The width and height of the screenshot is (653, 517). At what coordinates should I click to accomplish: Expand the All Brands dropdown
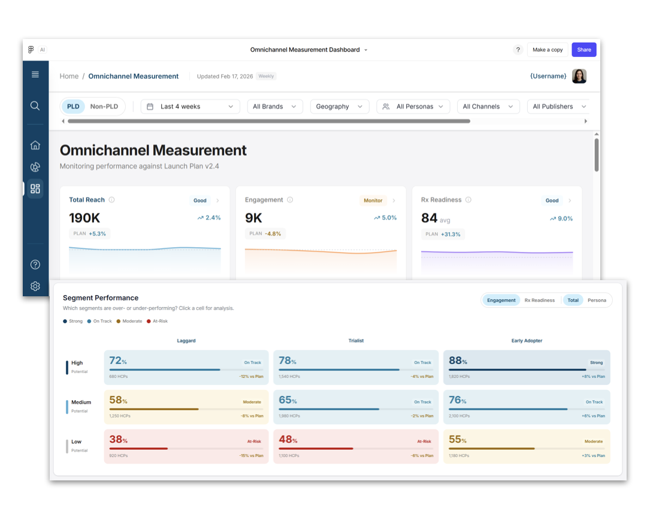[x=274, y=107]
